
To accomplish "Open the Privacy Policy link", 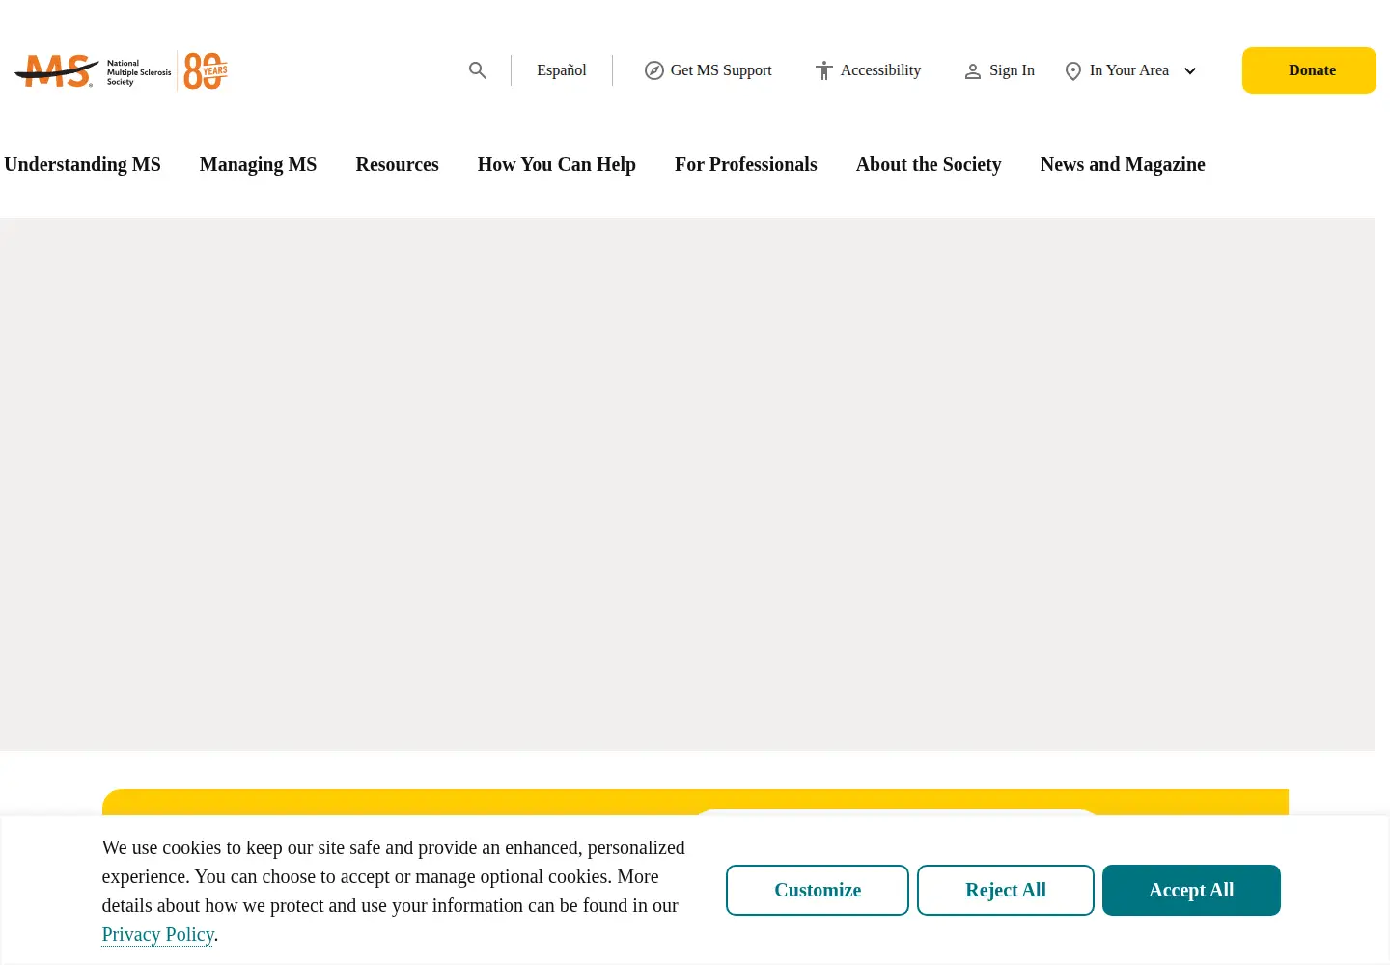I will tap(158, 934).
